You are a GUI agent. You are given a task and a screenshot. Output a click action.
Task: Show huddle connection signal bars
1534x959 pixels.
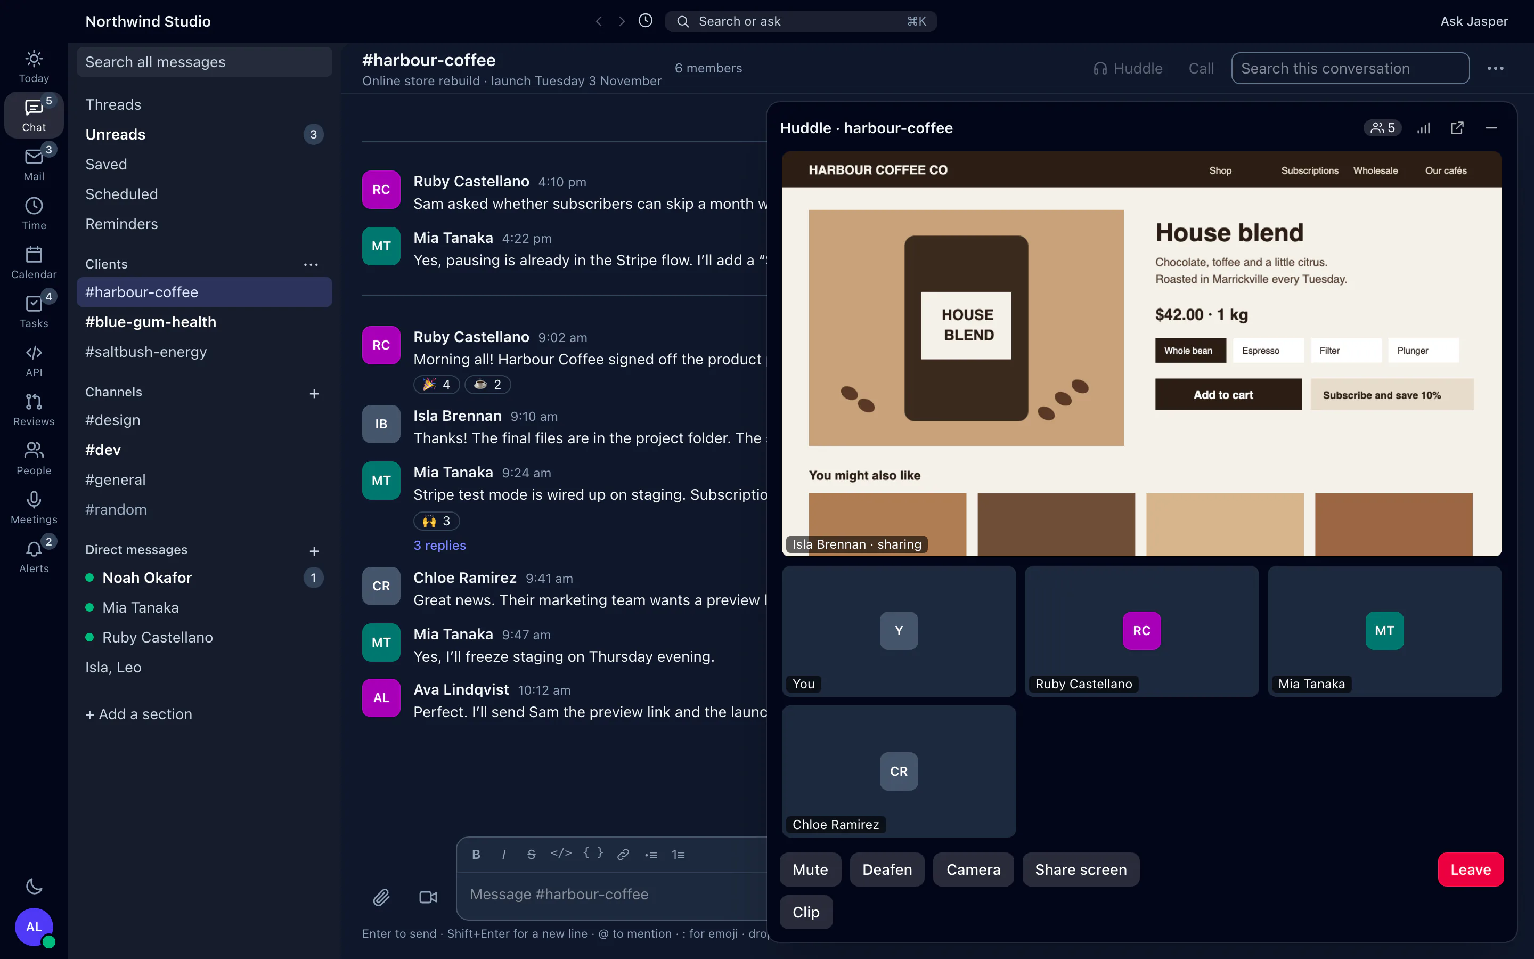(x=1424, y=128)
